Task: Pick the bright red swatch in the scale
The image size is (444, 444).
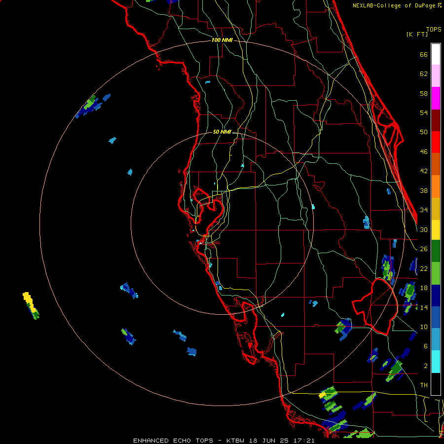Action: 436,142
